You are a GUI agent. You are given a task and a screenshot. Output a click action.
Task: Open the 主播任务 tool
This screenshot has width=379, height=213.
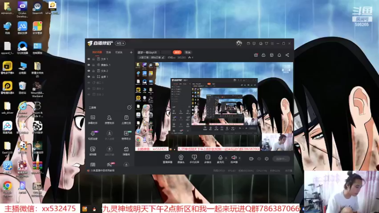click(x=126, y=120)
